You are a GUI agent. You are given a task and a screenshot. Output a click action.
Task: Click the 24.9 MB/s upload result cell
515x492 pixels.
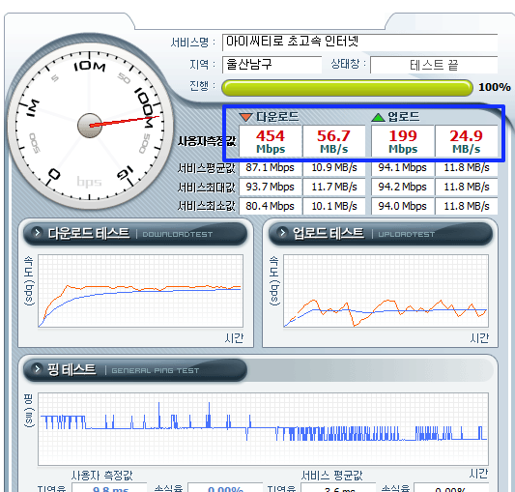[467, 141]
